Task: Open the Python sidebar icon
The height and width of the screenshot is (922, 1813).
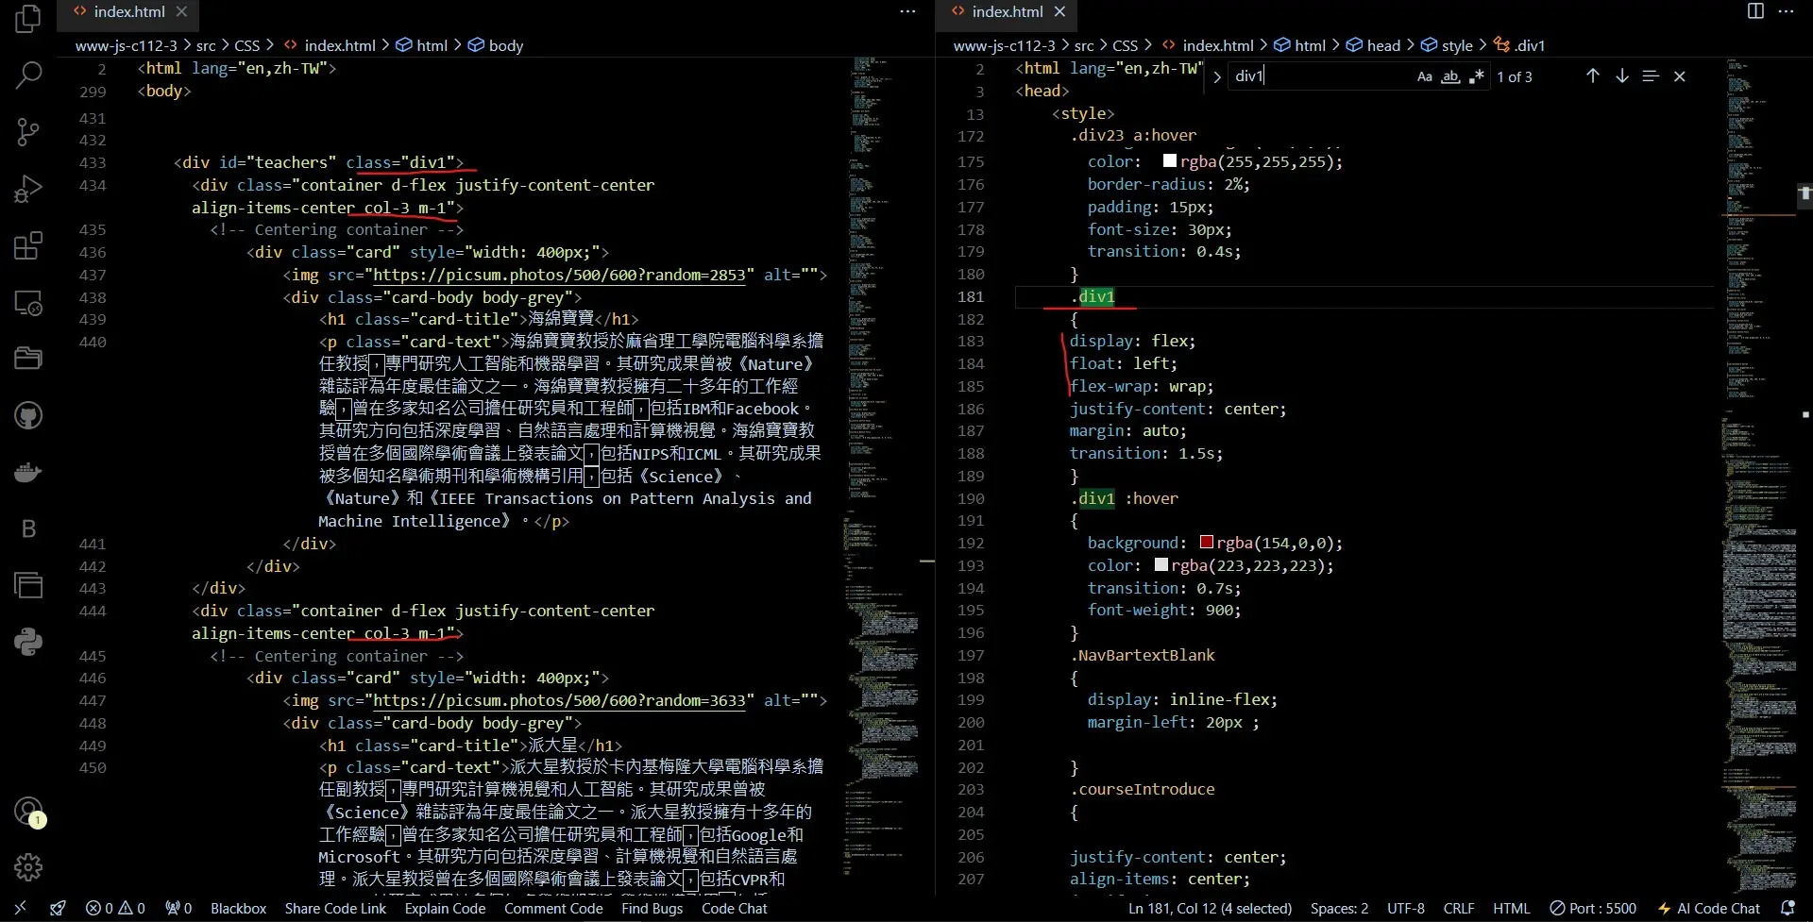Action: (28, 642)
